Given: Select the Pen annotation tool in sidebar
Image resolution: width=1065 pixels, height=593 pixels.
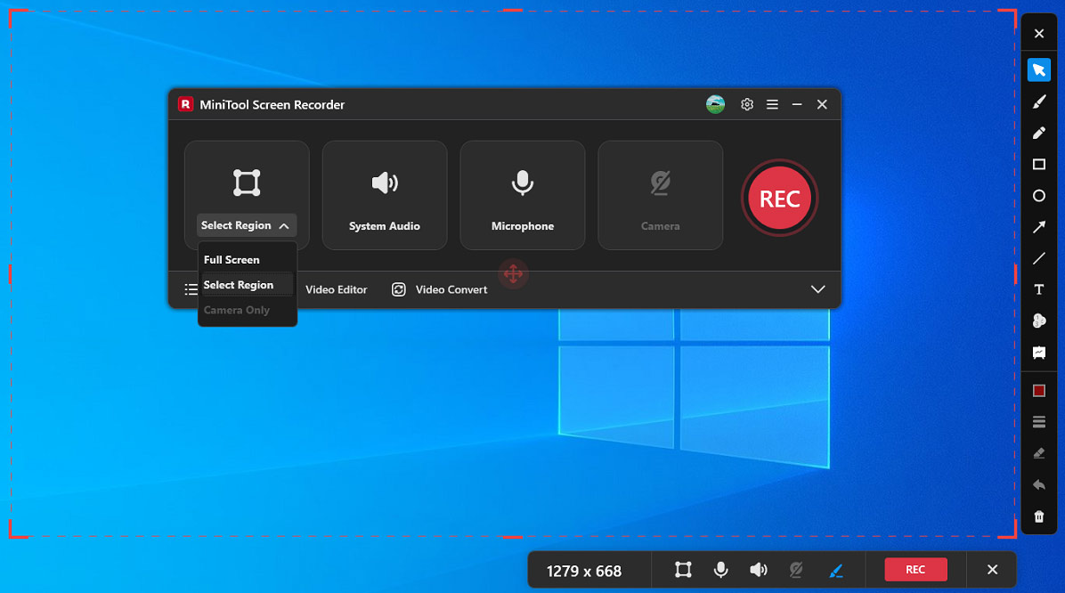Looking at the screenshot, I should pos(1038,133).
